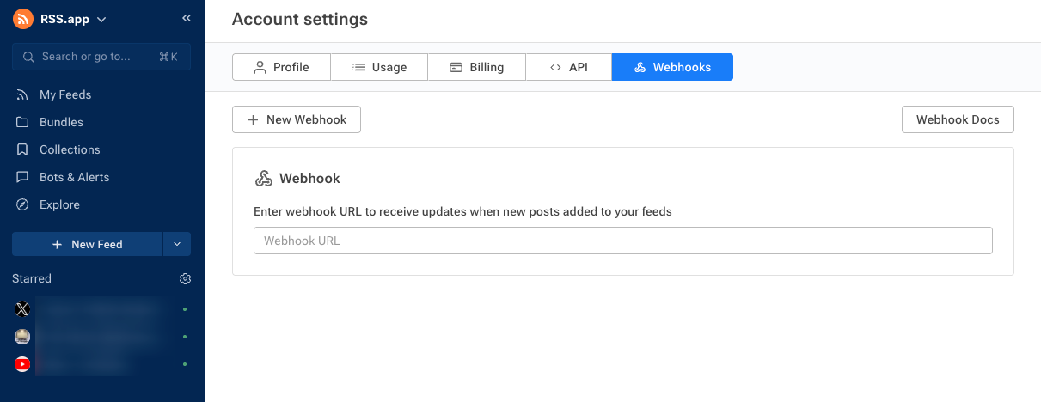Switch to the Profile tab
The image size is (1041, 402).
281,67
